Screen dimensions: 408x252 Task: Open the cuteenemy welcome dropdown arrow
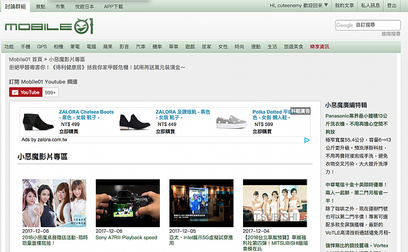[326, 5]
